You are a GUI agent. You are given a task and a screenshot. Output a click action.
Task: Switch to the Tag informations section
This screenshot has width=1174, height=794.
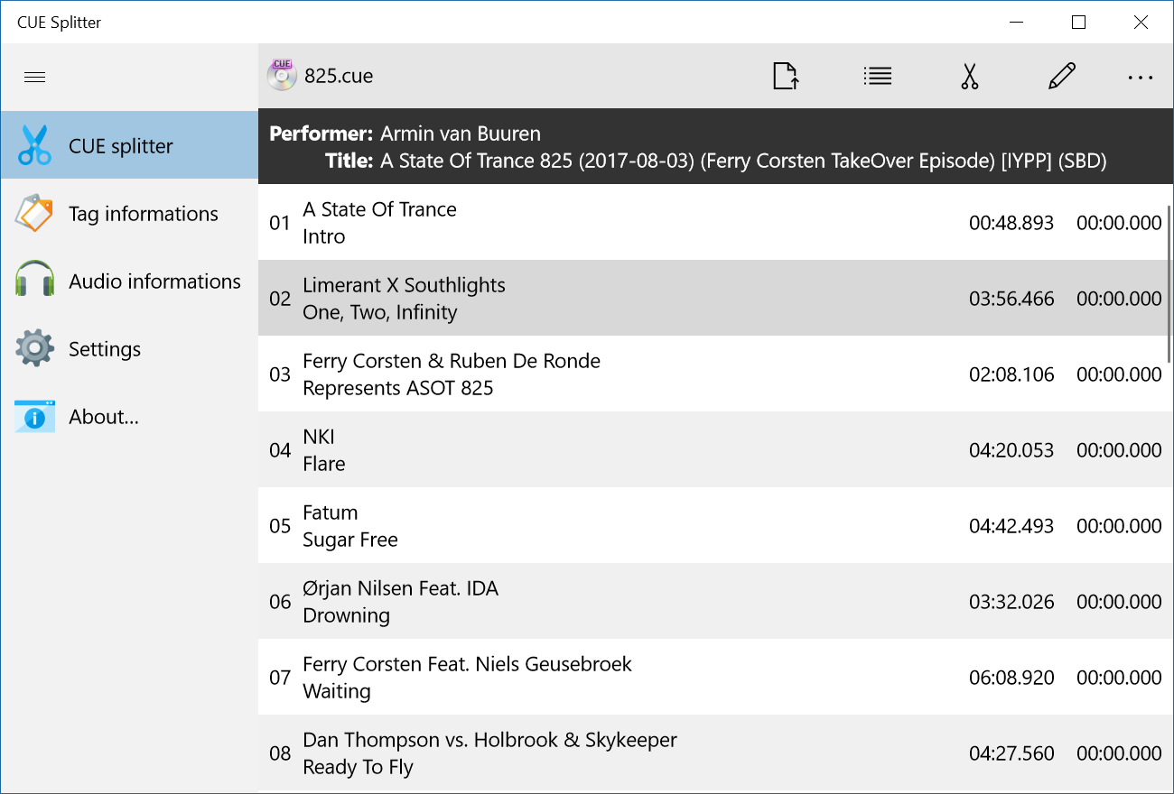coord(143,213)
